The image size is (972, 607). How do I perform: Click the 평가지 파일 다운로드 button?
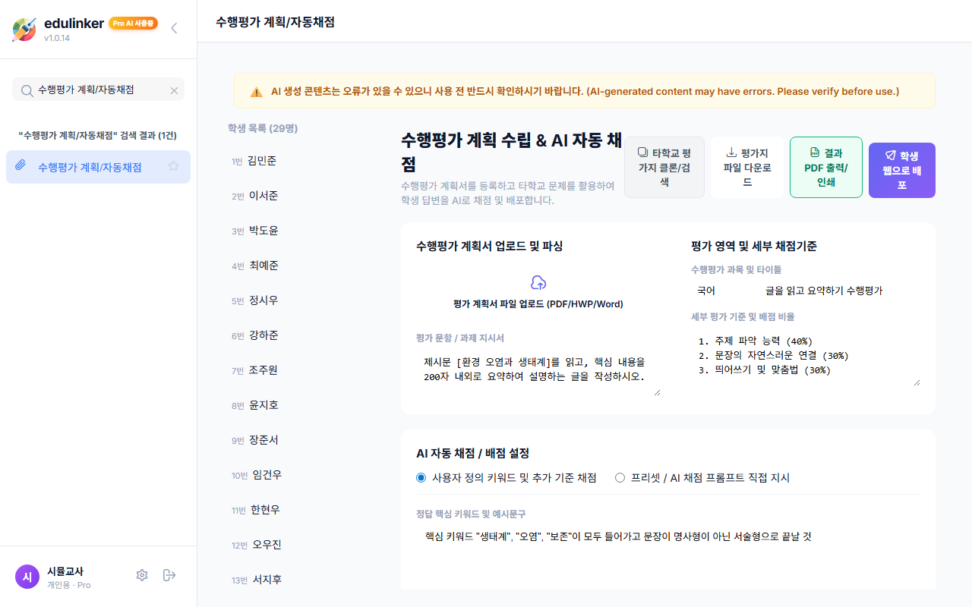[747, 167]
